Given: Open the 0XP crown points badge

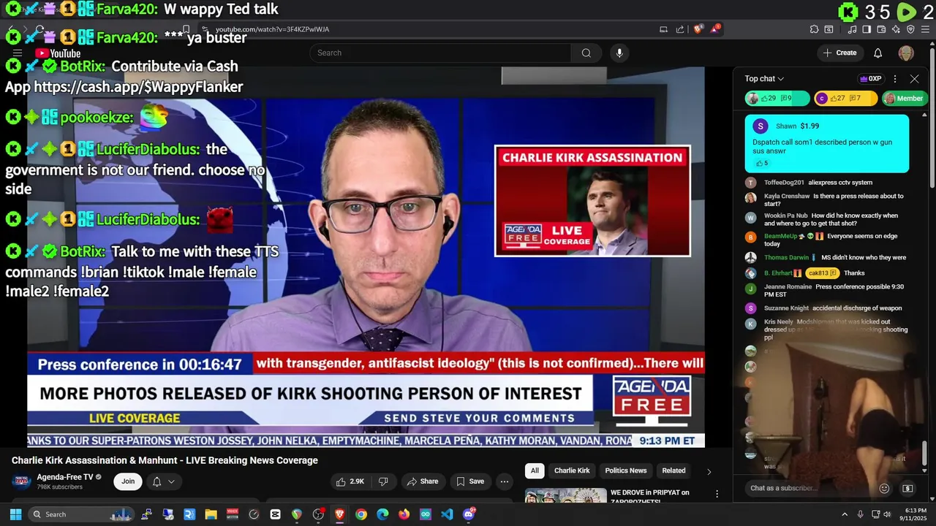Looking at the screenshot, I should (x=871, y=79).
